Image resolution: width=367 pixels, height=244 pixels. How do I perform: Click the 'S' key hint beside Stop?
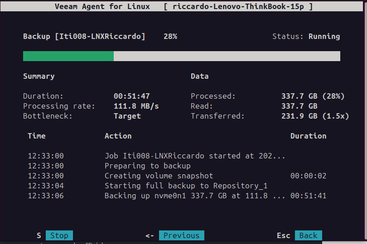click(x=39, y=235)
